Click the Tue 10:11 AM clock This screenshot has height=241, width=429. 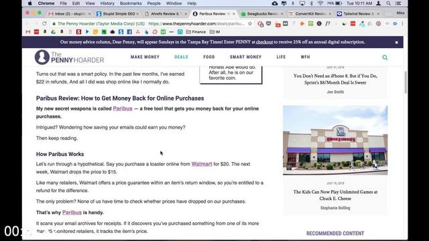(x=359, y=3)
